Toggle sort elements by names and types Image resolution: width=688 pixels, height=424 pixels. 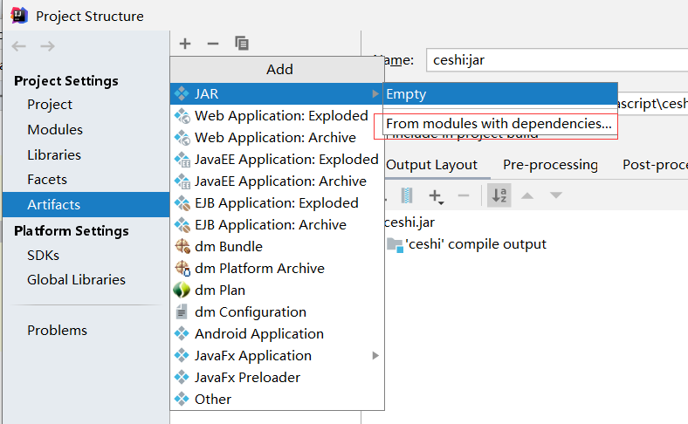coord(499,195)
